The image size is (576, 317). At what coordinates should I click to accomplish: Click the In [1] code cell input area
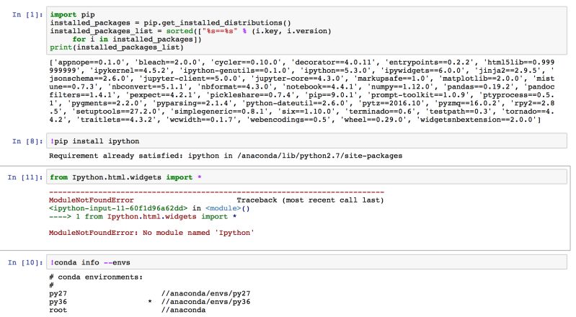click(306, 30)
